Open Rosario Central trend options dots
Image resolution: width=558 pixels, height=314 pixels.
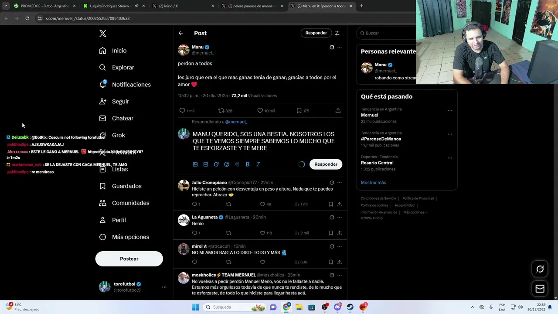point(450,158)
